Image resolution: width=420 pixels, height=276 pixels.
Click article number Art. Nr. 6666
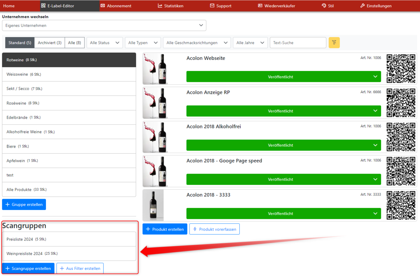[371, 92]
